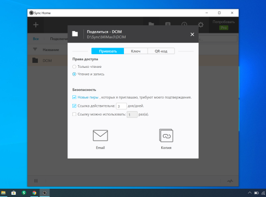
Task: Click the Копия label
Action: coord(166,148)
